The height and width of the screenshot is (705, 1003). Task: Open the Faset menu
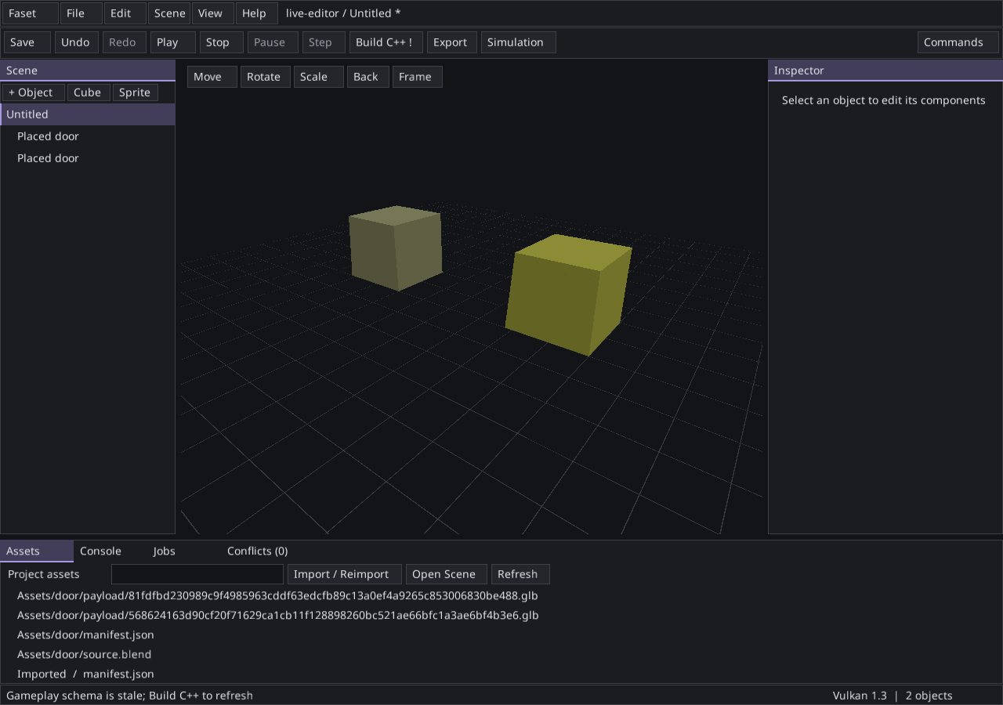coord(30,13)
